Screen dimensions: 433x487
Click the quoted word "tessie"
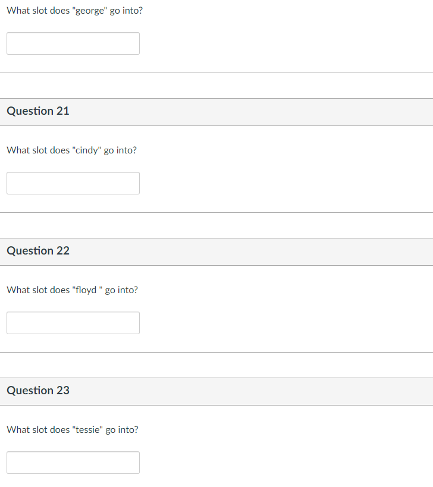point(87,430)
